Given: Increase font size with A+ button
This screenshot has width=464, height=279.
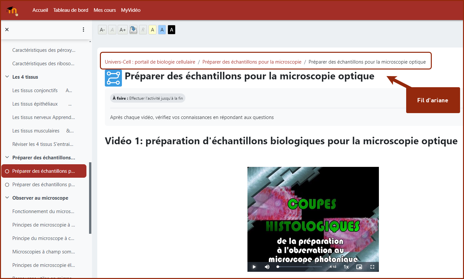Looking at the screenshot, I should click(x=123, y=30).
